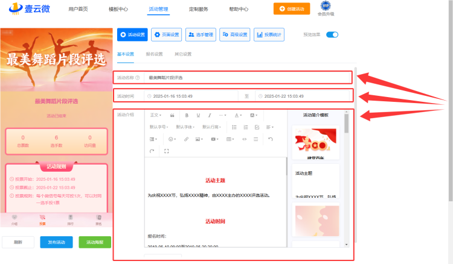Open the 正文 paragraph style dropdown
Image resolution: width=453 pixels, height=264 pixels.
(156, 115)
